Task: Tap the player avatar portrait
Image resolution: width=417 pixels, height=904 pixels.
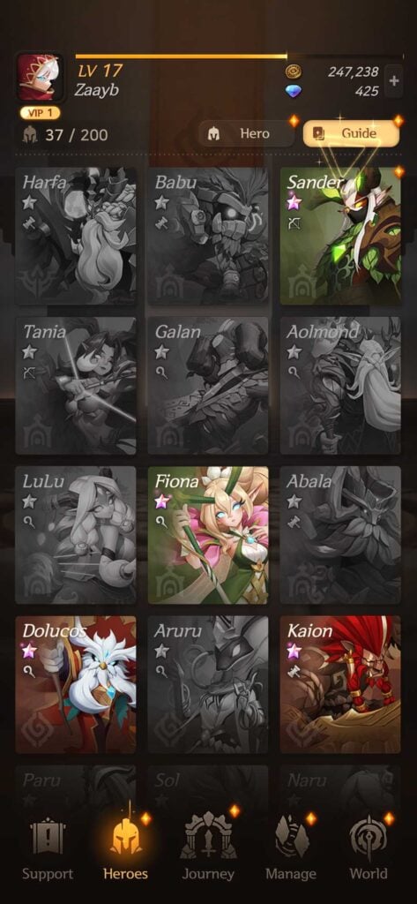Action: (39, 78)
